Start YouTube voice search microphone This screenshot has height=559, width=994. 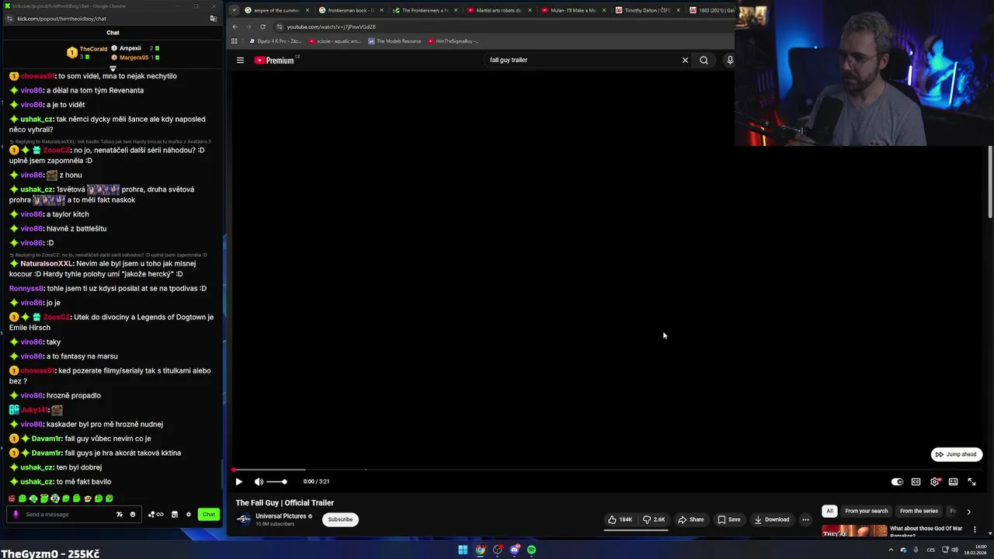[x=730, y=60]
